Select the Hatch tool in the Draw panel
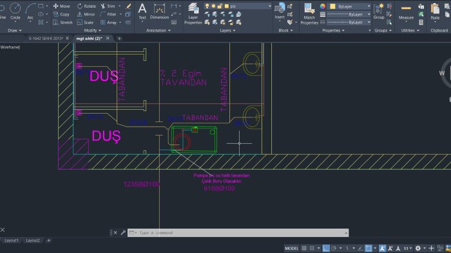The height and width of the screenshot is (253, 451). click(x=41, y=22)
